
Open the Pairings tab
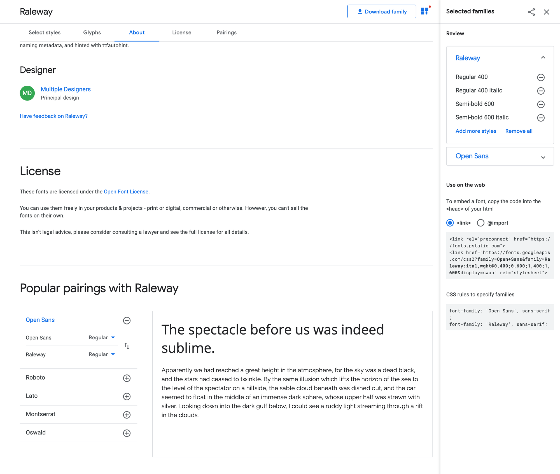coord(227,32)
